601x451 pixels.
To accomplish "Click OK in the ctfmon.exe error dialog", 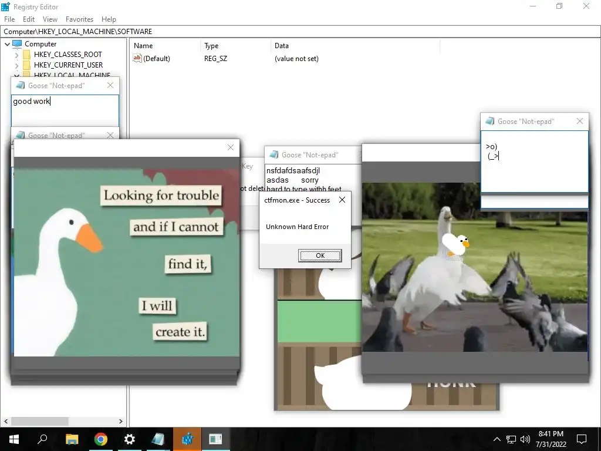I will coord(320,255).
